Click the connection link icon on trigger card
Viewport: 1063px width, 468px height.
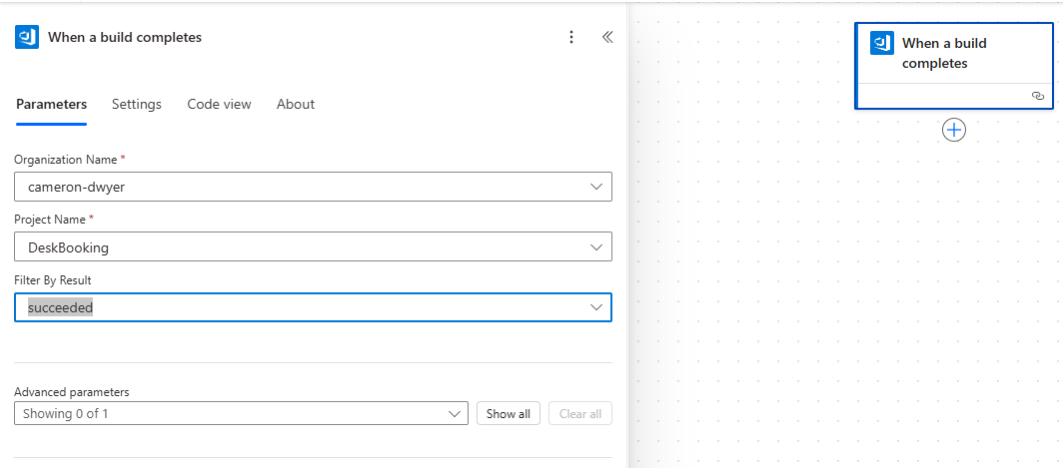pos(1037,96)
